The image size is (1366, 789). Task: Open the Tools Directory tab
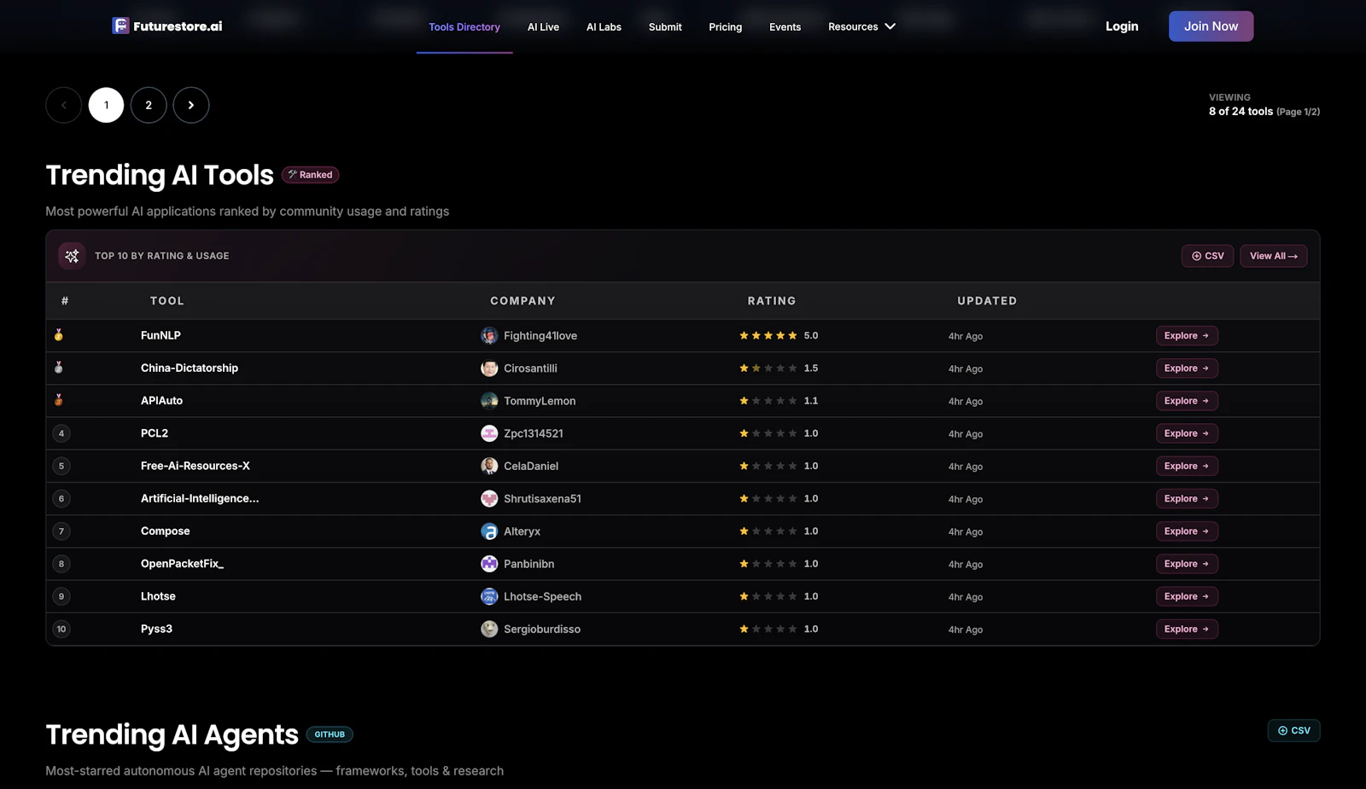pos(464,26)
